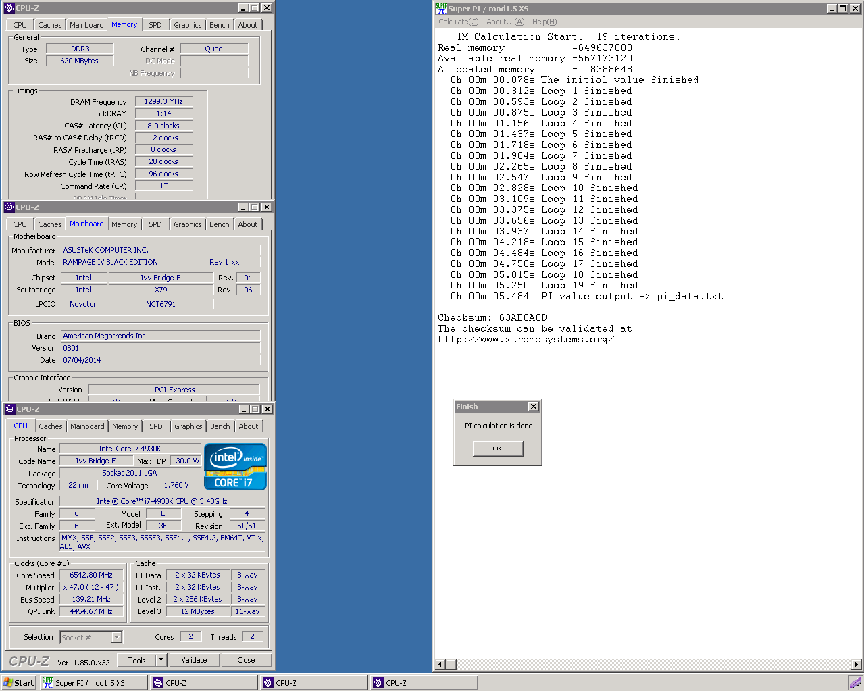Switch to SPD tab in bottom CPU-Z window
This screenshot has width=864, height=691.
click(x=156, y=426)
